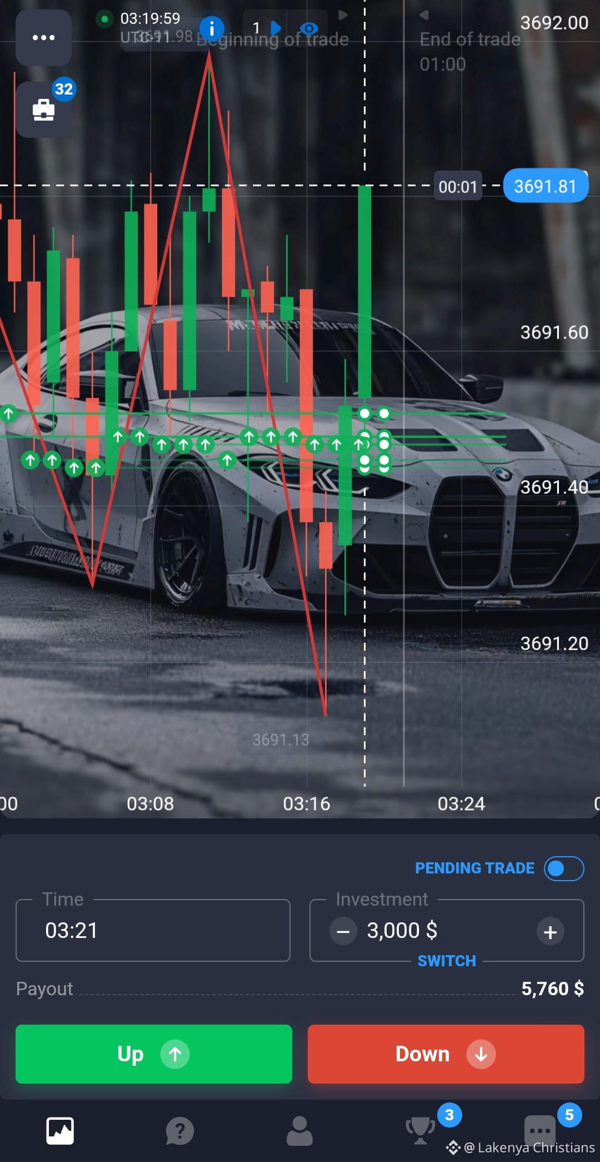Tap the payout value 5,760 $

coord(552,989)
